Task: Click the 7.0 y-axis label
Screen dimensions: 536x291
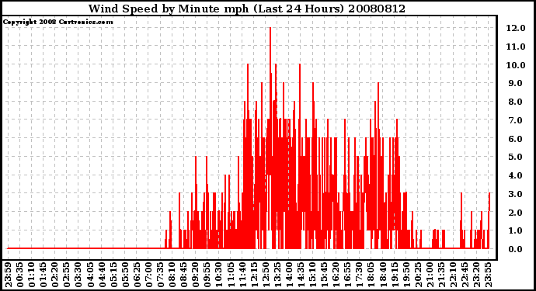Action: pos(516,120)
